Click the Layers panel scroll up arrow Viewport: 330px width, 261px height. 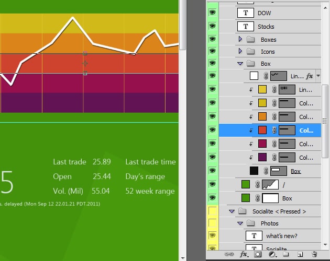pos(325,8)
